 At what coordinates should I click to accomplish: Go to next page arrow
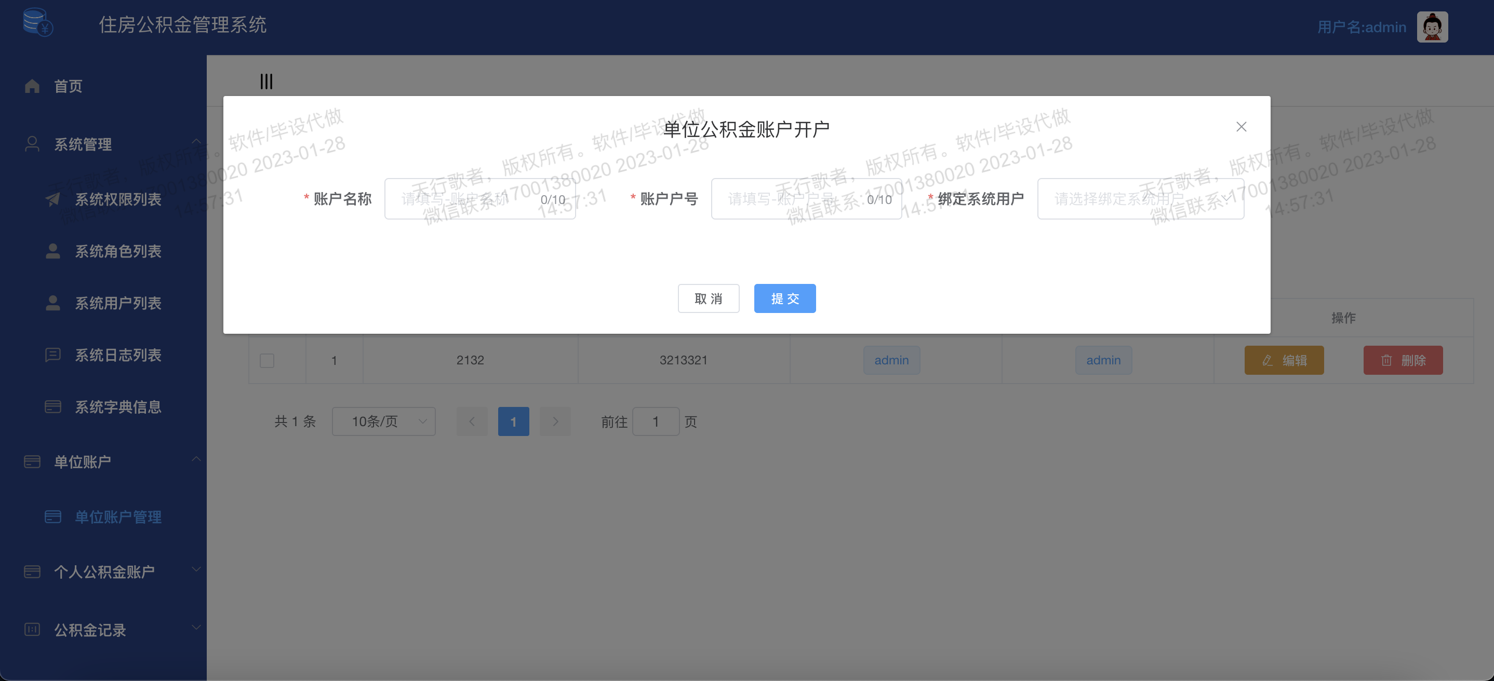point(555,421)
